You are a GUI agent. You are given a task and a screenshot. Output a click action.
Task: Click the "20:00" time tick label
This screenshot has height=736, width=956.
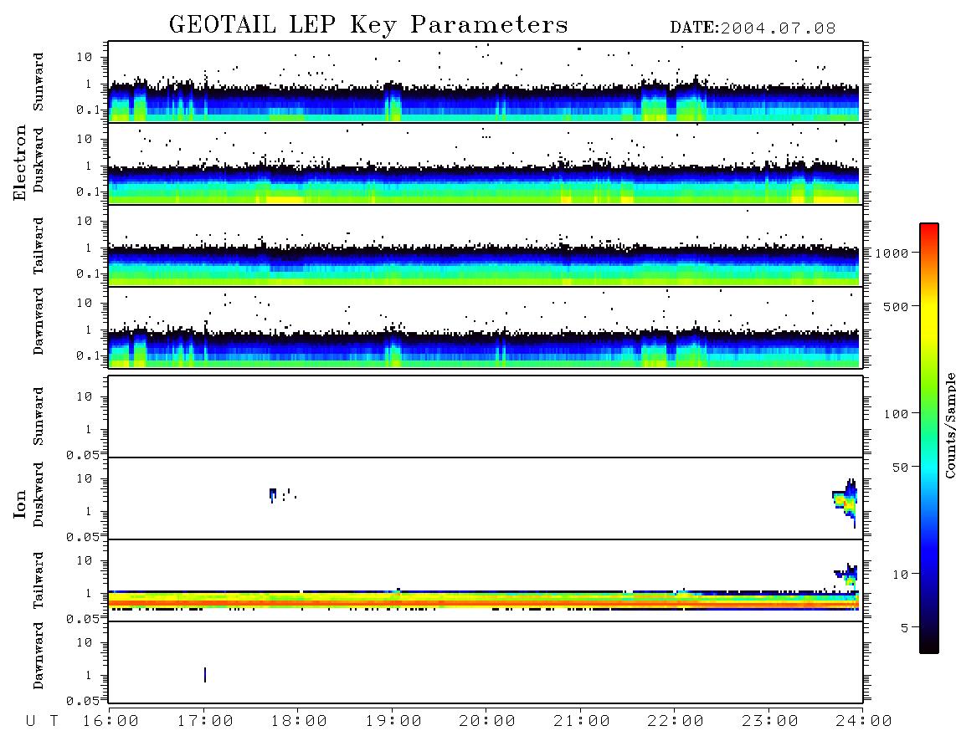pyautogui.click(x=487, y=721)
